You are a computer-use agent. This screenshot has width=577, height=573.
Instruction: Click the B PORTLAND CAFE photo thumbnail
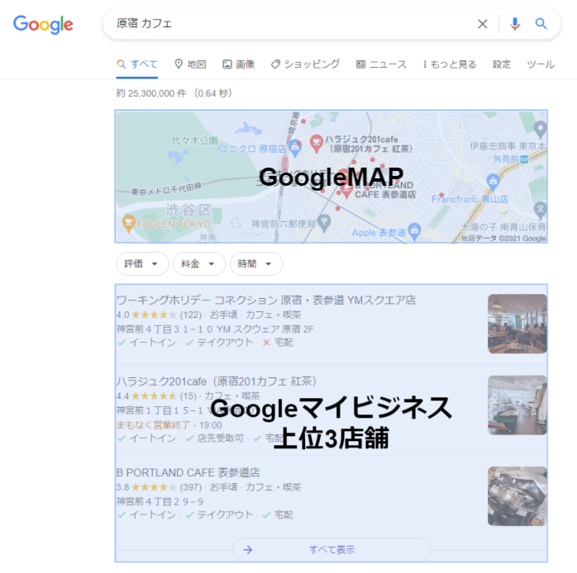(517, 496)
